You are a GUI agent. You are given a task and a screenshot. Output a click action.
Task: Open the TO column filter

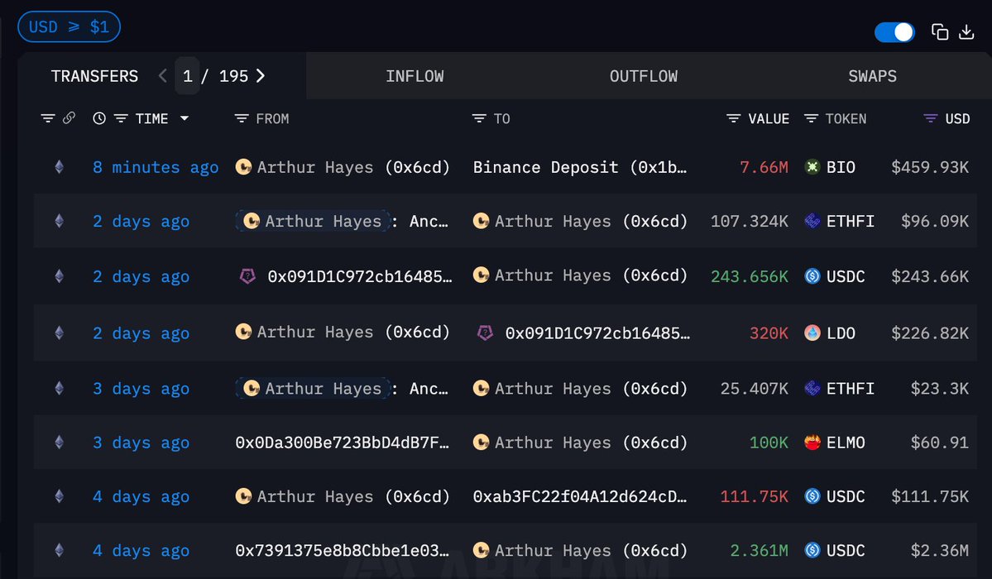pos(479,118)
